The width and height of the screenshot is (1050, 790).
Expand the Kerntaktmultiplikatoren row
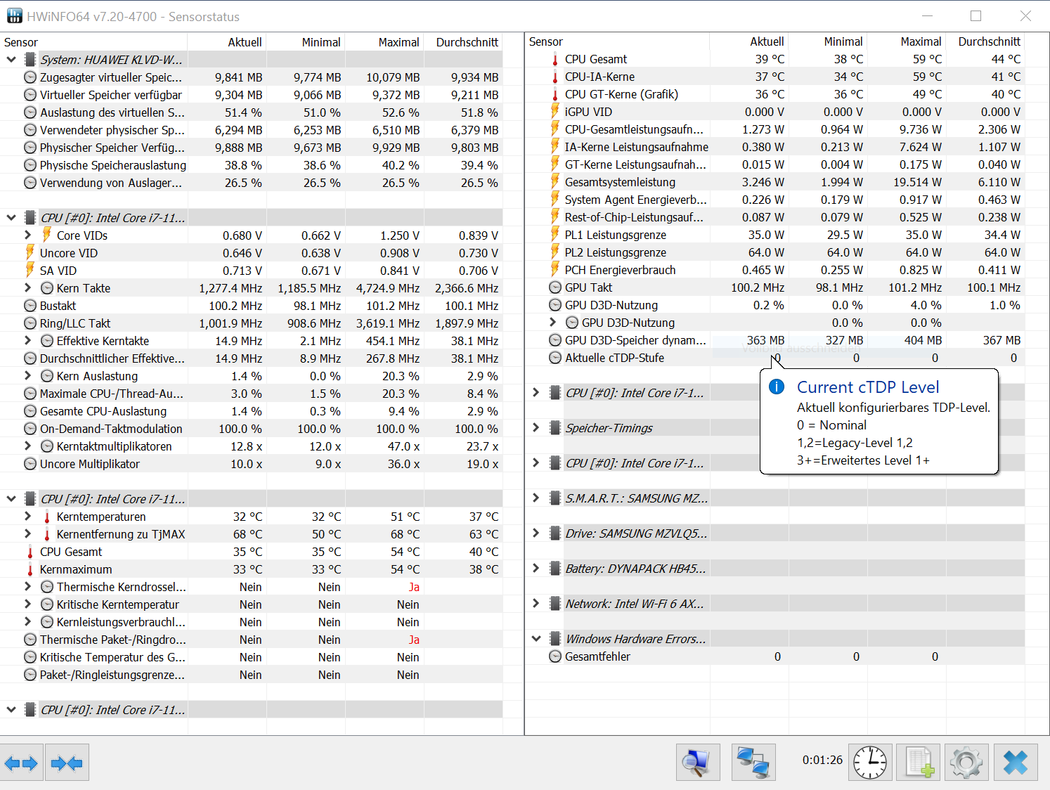[x=28, y=446]
